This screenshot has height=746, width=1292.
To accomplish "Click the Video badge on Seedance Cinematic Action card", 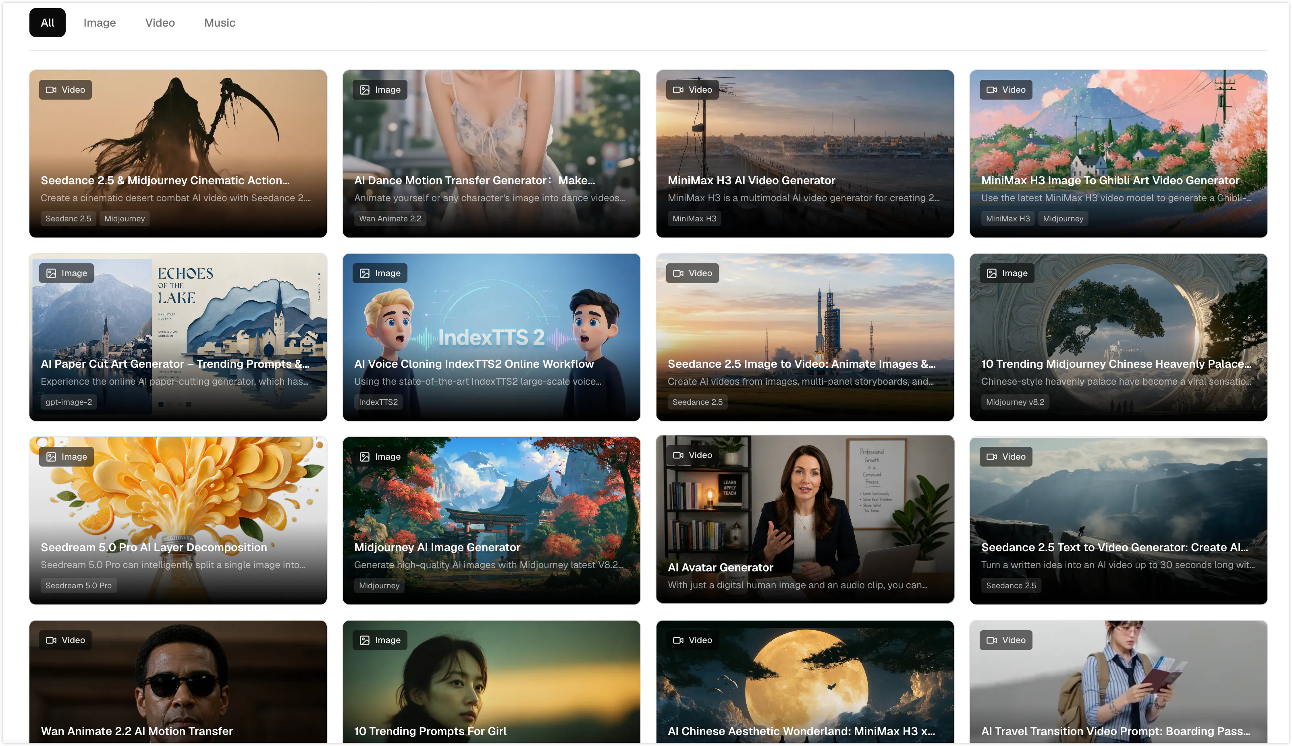I will [x=66, y=90].
